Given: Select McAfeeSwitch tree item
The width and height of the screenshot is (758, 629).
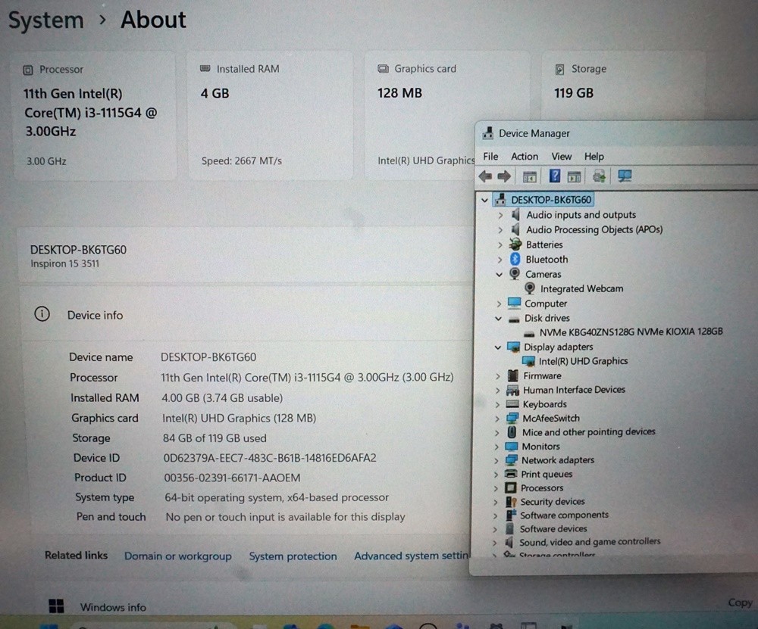Looking at the screenshot, I should tap(550, 418).
